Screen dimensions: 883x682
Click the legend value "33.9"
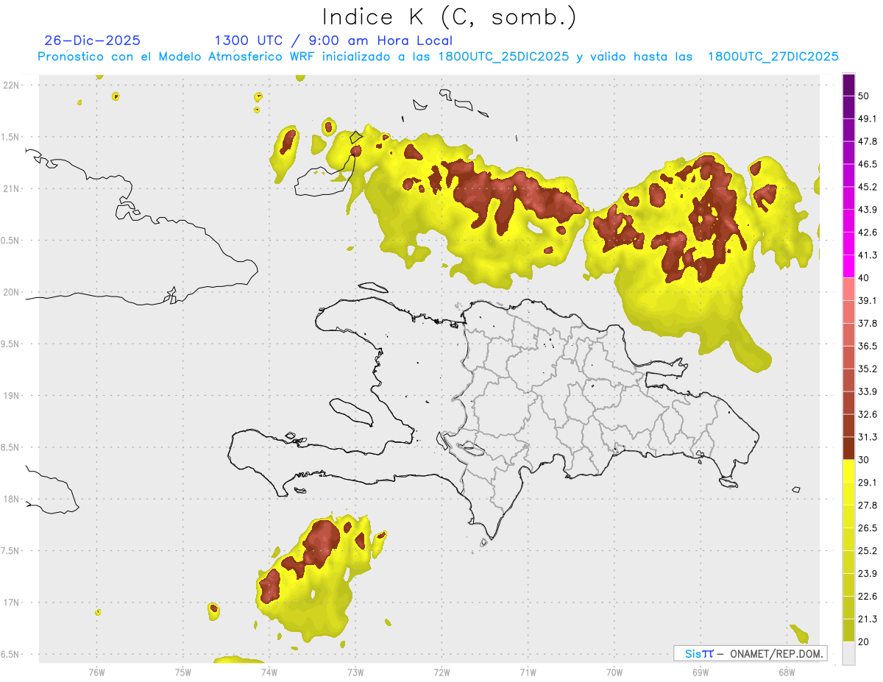point(867,391)
